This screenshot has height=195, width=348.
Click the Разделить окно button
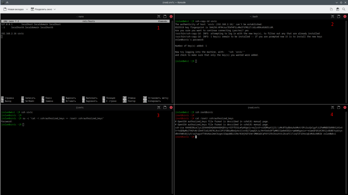click(41, 9)
